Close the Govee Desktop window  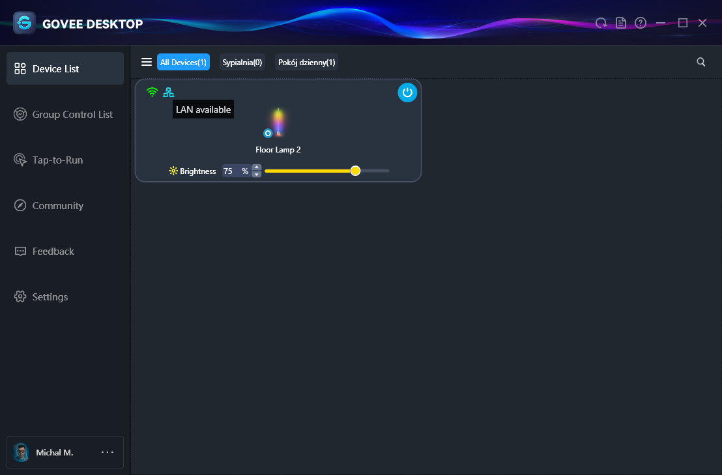click(702, 23)
